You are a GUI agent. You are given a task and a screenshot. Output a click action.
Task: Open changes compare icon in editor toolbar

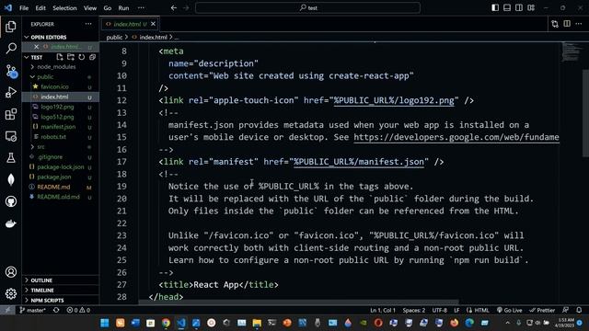coord(555,24)
